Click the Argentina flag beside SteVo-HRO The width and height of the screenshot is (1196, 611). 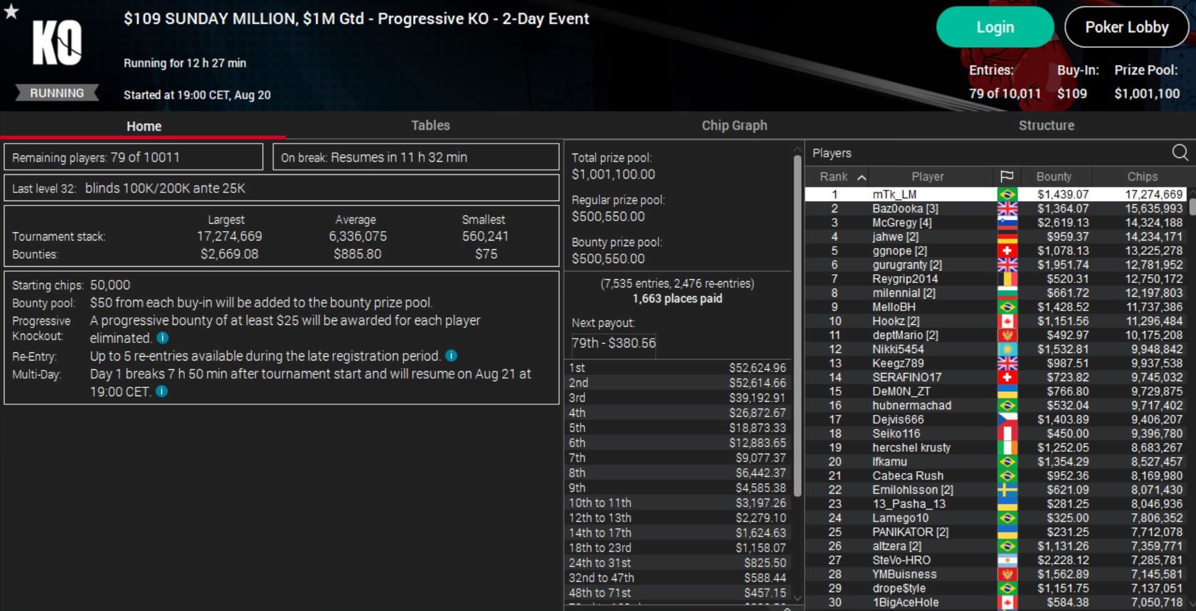pos(1007,560)
